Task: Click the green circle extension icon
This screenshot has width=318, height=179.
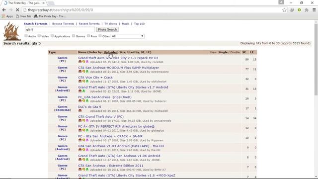Action: tap(299, 10)
